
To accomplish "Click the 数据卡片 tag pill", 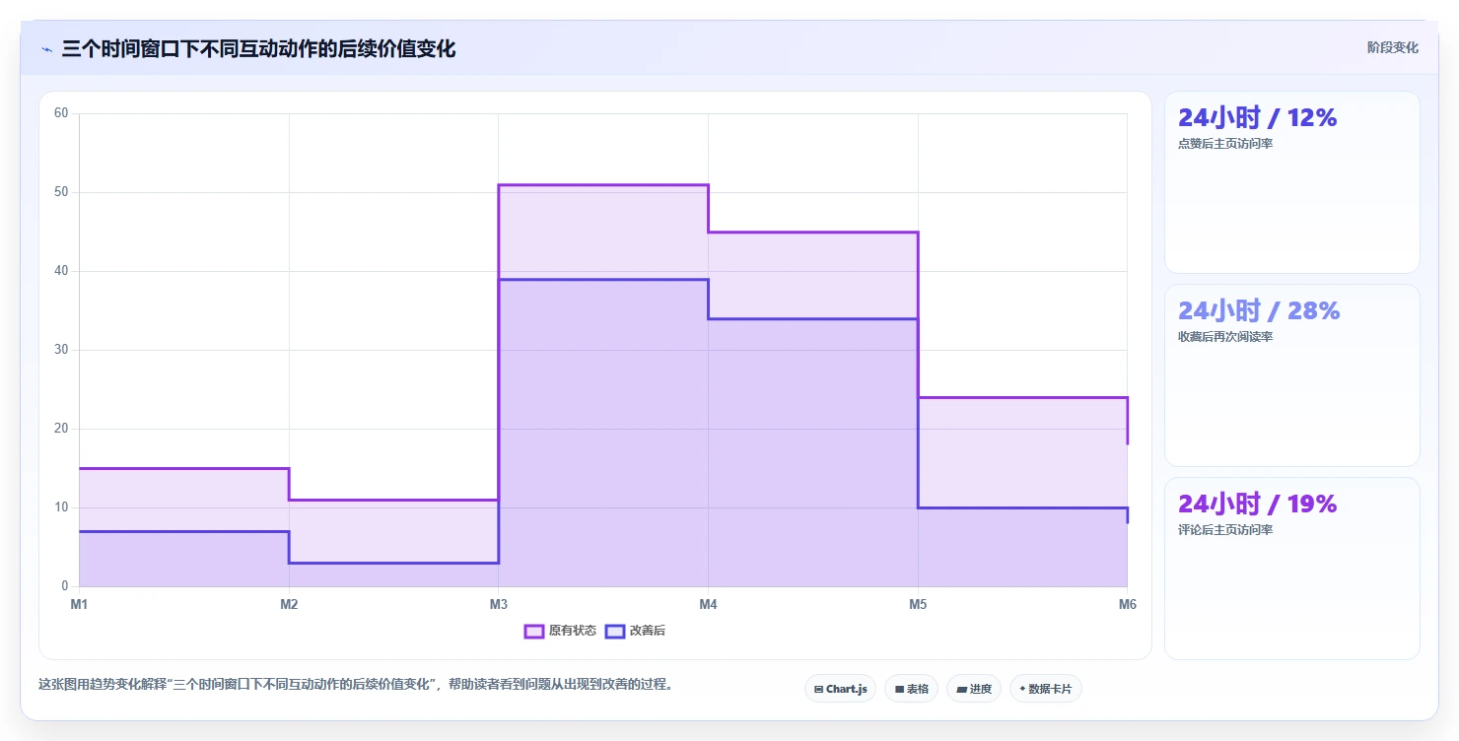I will [x=1045, y=689].
